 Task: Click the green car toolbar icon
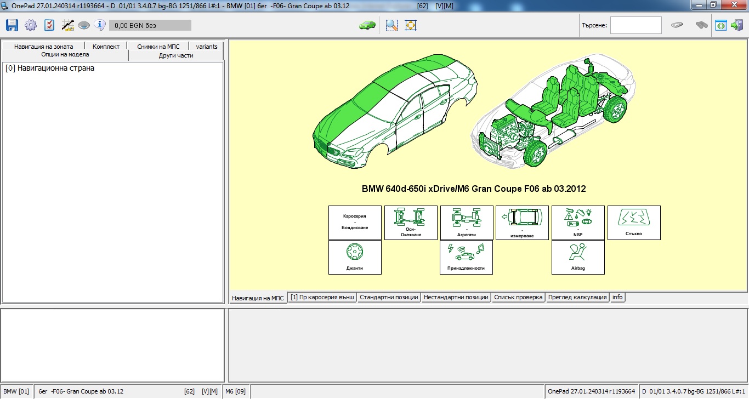pyautogui.click(x=367, y=25)
